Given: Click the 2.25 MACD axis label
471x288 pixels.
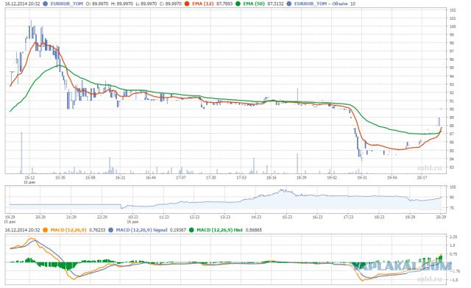Looking at the screenshot, I should [x=453, y=237].
